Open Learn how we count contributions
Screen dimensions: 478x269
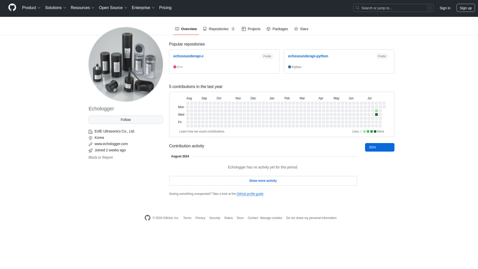(202, 131)
